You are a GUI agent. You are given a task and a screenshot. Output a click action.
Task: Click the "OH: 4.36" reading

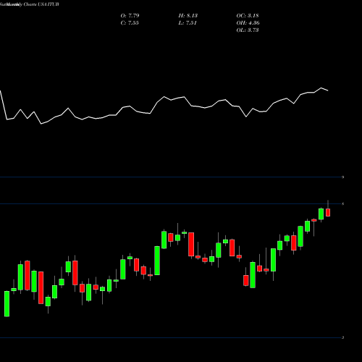(248, 23)
